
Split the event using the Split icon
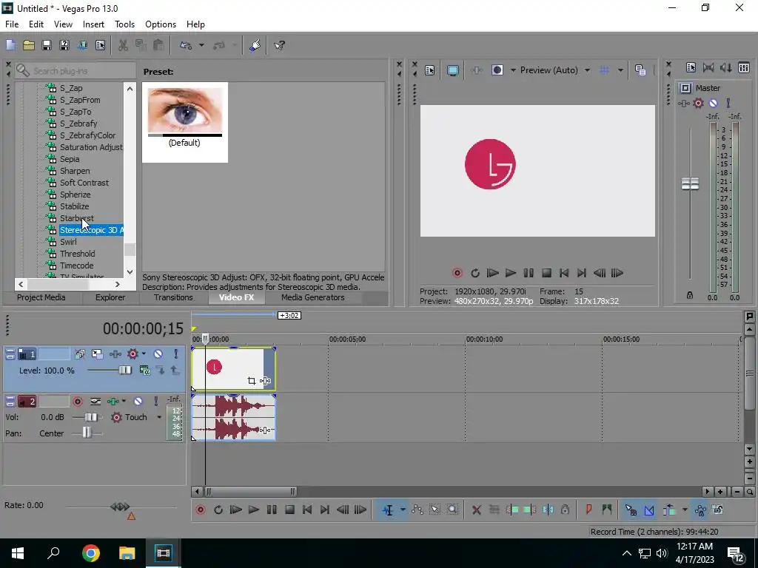pyautogui.click(x=549, y=510)
